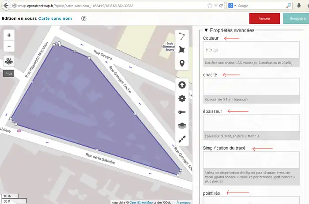
Task: Open map settings gear icon
Action: (x=182, y=99)
